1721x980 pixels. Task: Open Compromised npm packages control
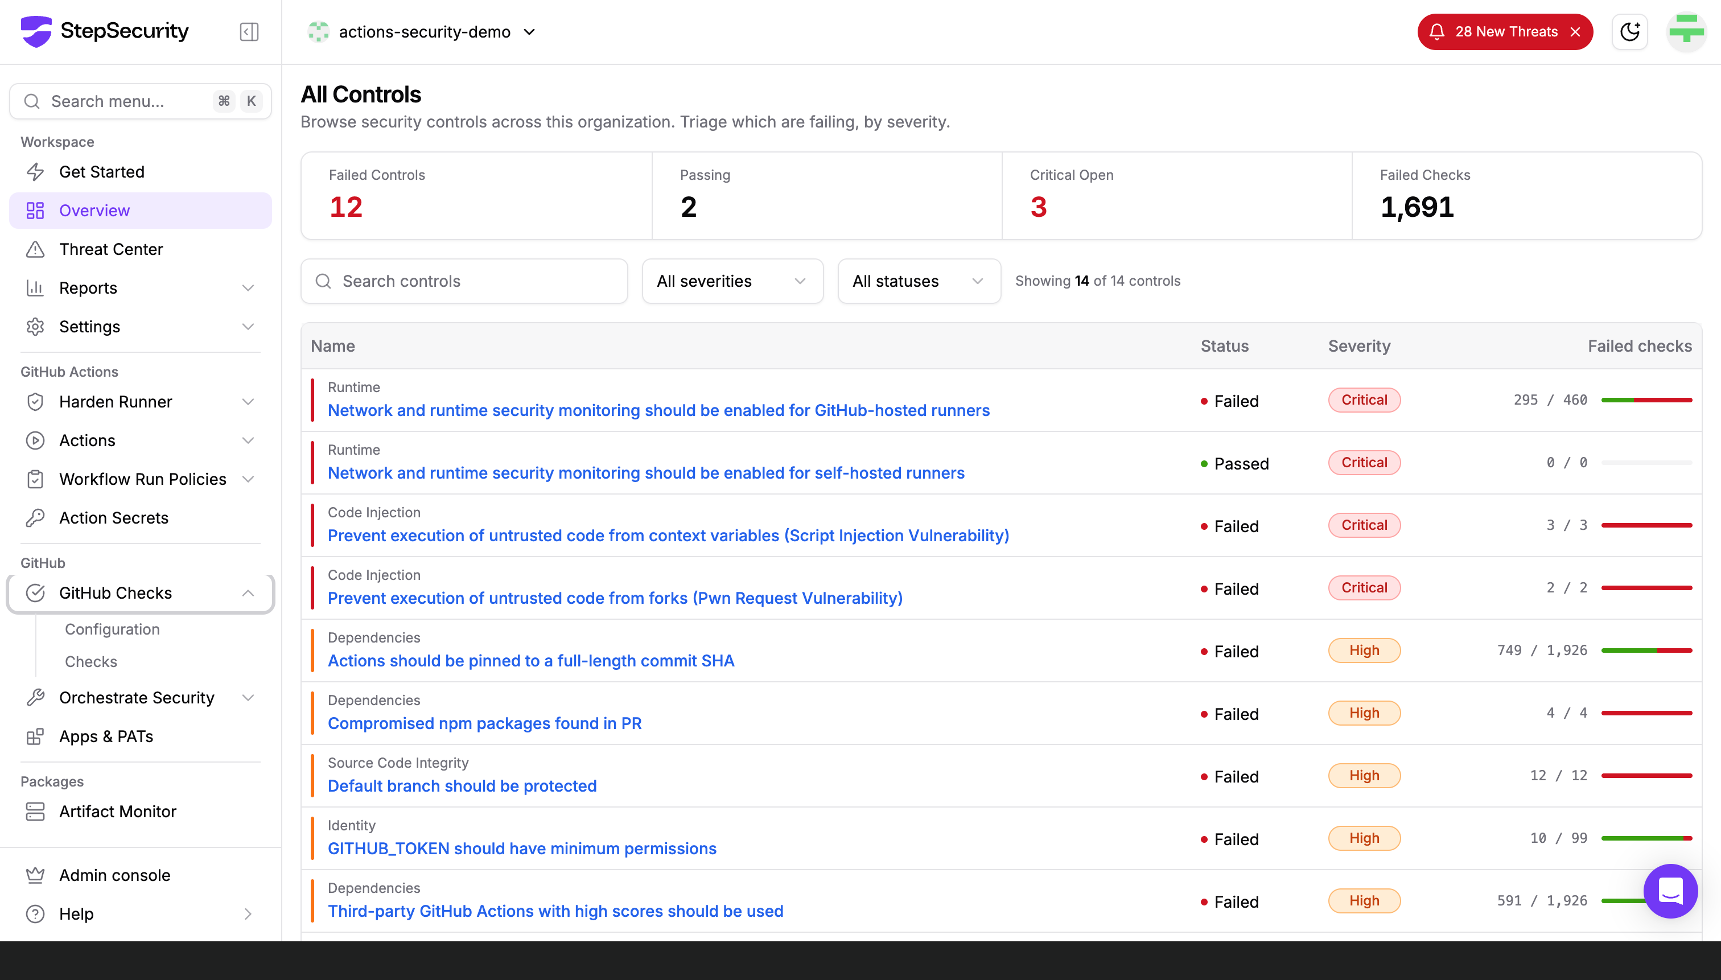[484, 723]
